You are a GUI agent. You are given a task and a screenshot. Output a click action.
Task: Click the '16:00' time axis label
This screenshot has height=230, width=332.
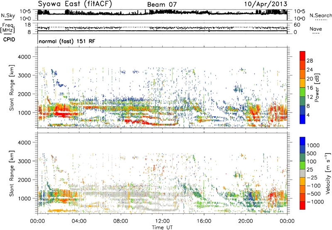click(204, 221)
